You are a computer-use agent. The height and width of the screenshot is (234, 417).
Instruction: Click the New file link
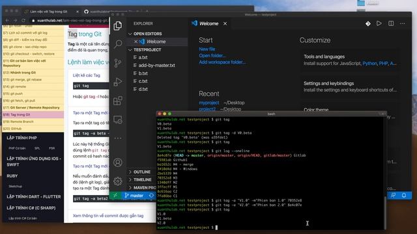coord(207,49)
